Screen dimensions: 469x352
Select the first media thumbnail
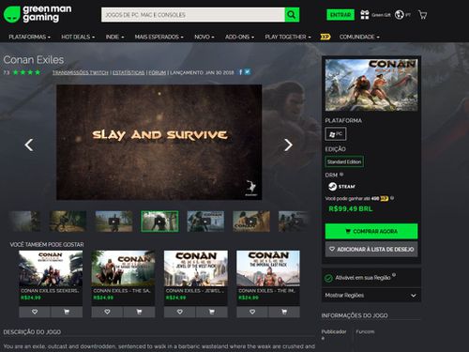click(x=24, y=222)
